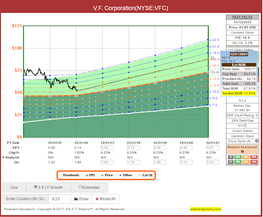Click the Draw button with chart icon
Viewport: 263px width, 217px height.
81,199
